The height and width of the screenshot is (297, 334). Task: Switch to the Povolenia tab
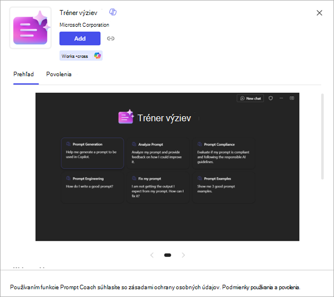(59, 75)
